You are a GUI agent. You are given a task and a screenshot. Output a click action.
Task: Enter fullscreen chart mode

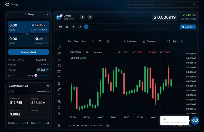pos(169,41)
